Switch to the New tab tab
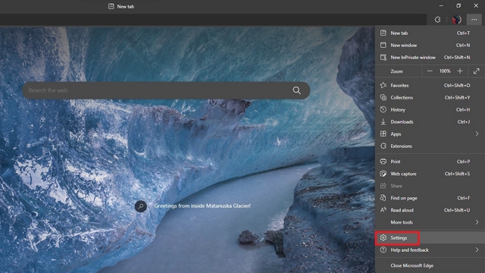485x273 pixels. (121, 6)
